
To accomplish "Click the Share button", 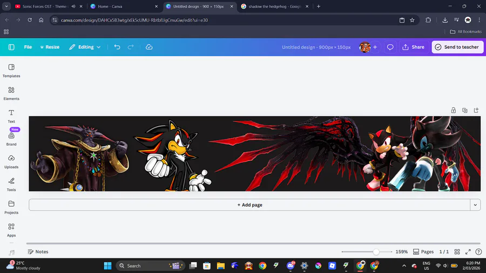I will pos(414,47).
